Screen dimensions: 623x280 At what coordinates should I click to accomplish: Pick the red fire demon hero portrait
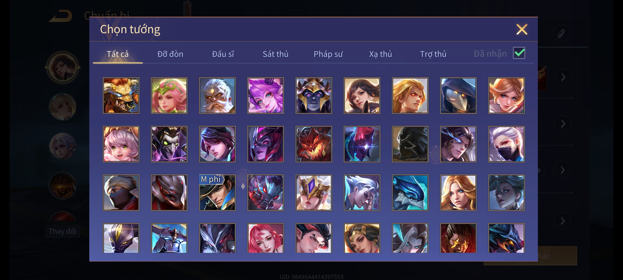[x=314, y=144]
